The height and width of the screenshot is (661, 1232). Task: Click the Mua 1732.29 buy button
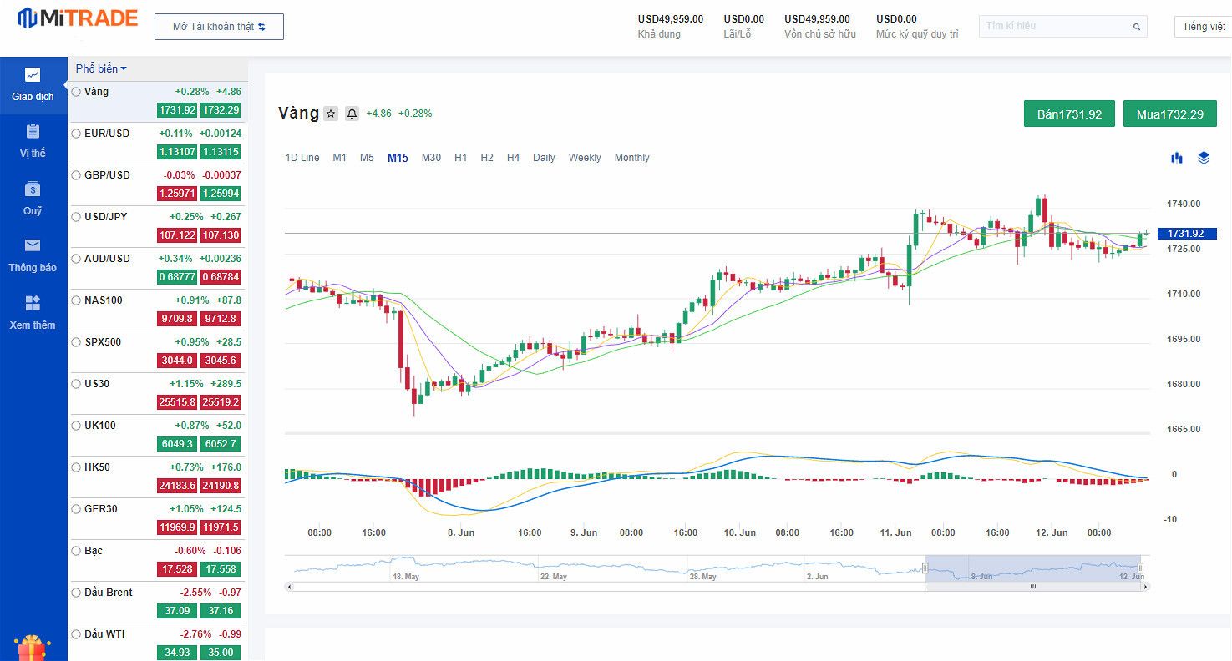(1169, 114)
